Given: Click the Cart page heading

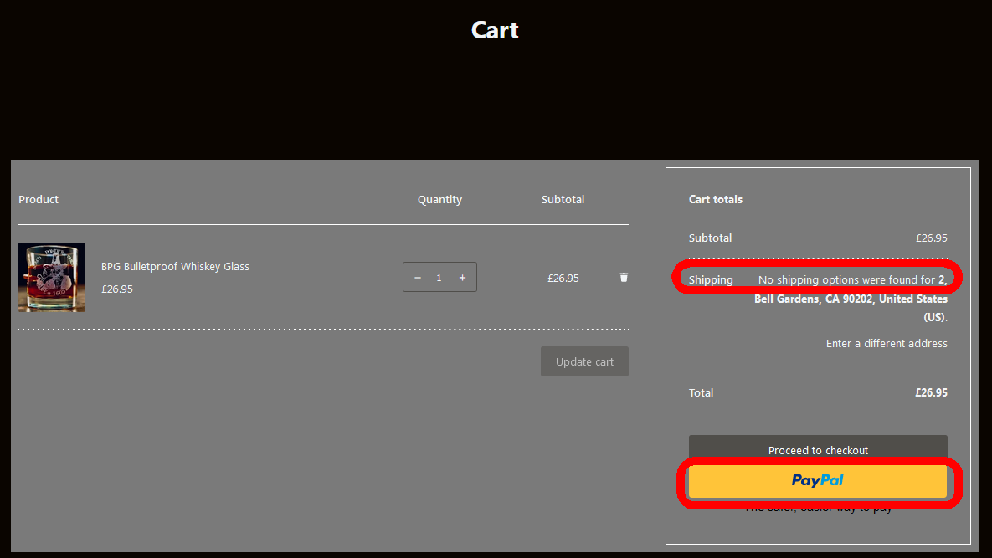Looking at the screenshot, I should [495, 30].
